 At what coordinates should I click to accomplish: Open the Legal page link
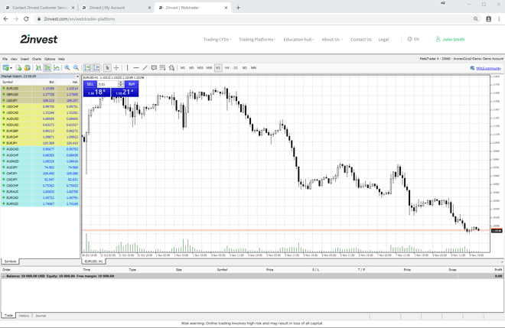(x=383, y=39)
